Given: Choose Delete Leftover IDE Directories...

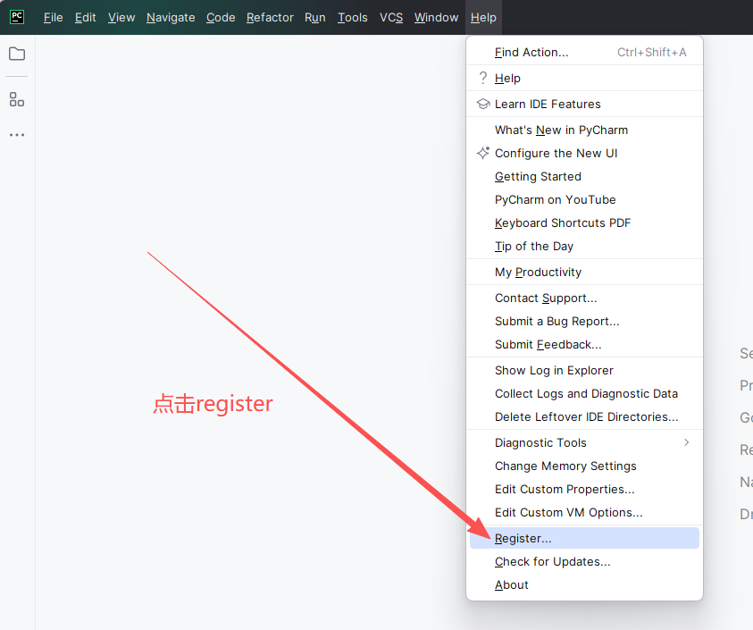Looking at the screenshot, I should pyautogui.click(x=584, y=416).
